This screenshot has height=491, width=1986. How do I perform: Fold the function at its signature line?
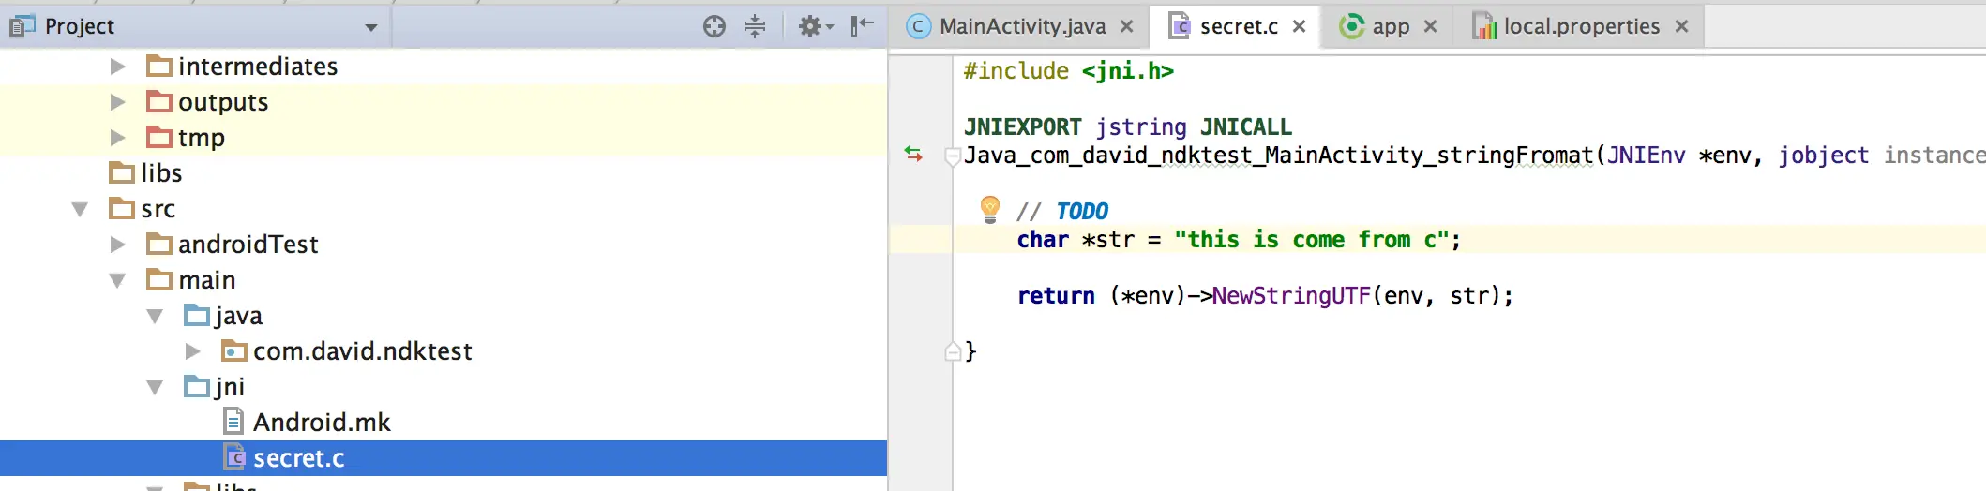(953, 156)
